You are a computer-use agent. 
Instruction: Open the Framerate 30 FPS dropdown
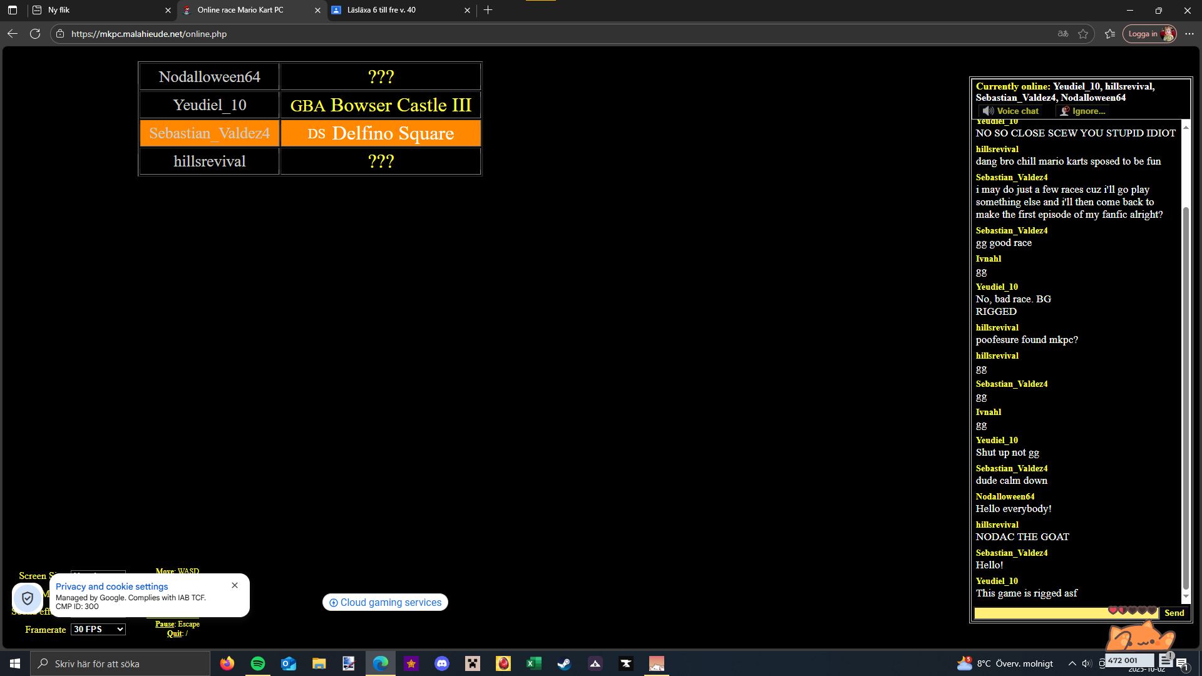[x=98, y=629]
